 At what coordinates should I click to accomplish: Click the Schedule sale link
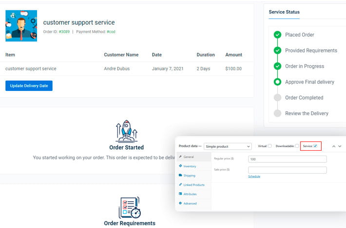254,176
